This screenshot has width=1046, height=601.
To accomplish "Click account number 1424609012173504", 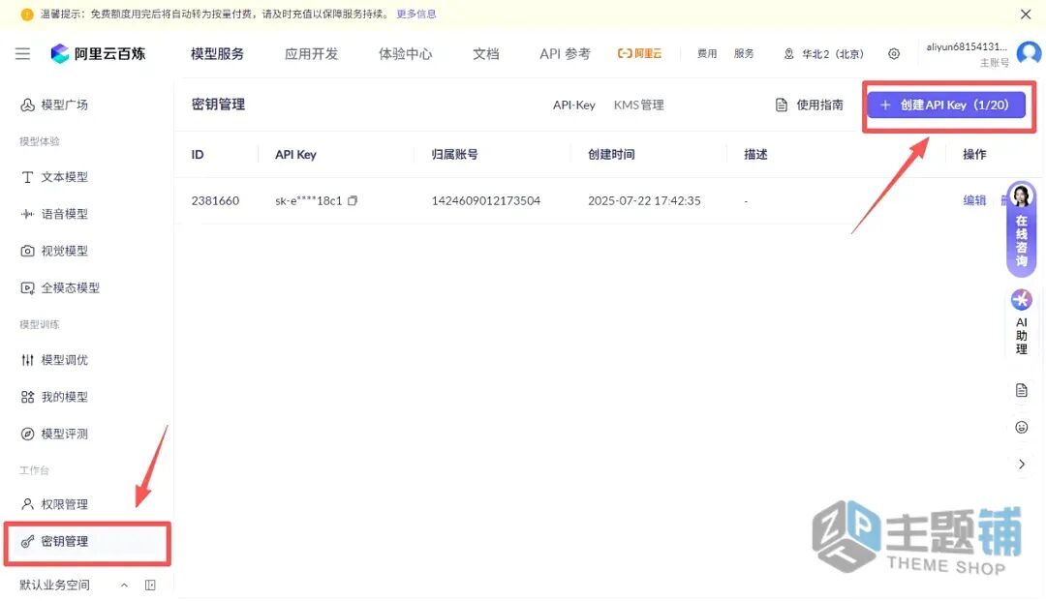I will point(486,200).
